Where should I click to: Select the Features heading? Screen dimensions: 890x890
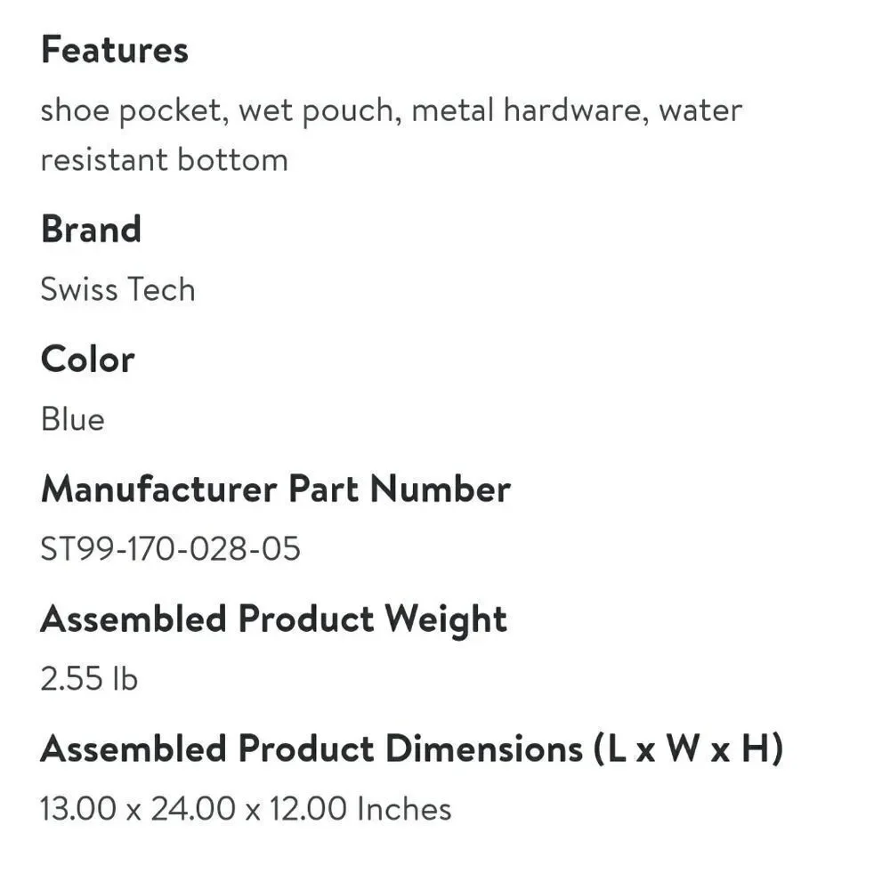tap(114, 49)
